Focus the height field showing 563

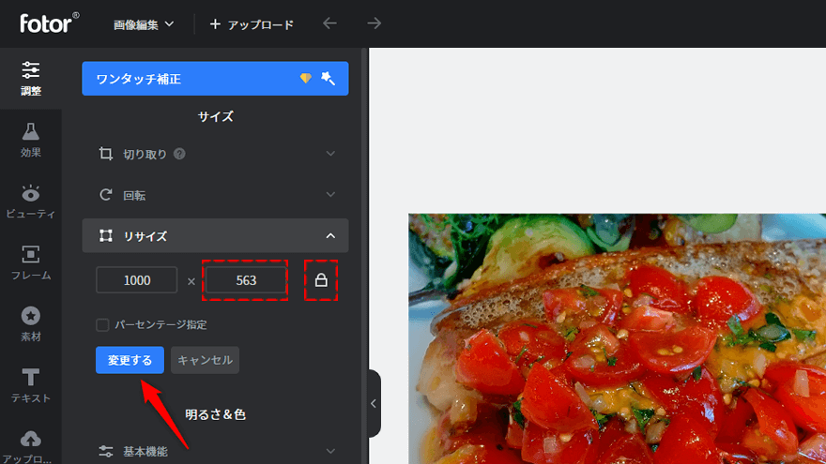point(246,280)
